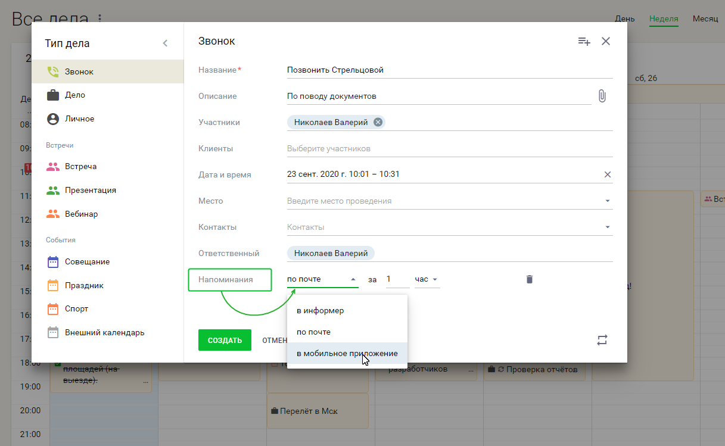Open the Все дела options menu dots
The width and height of the screenshot is (725, 446).
[99, 18]
